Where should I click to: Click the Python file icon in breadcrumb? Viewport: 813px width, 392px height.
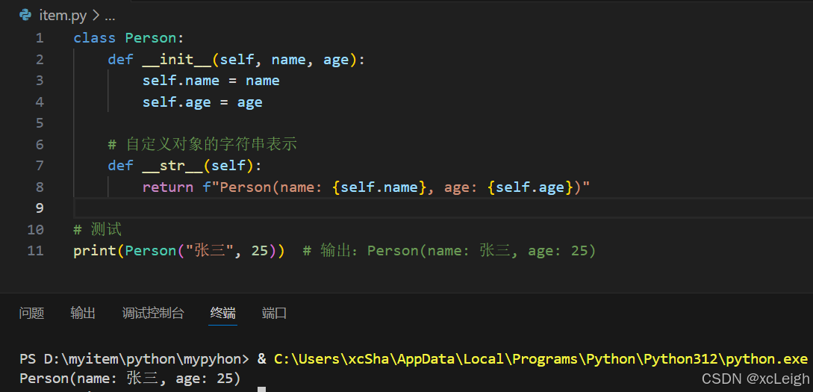[x=25, y=15]
